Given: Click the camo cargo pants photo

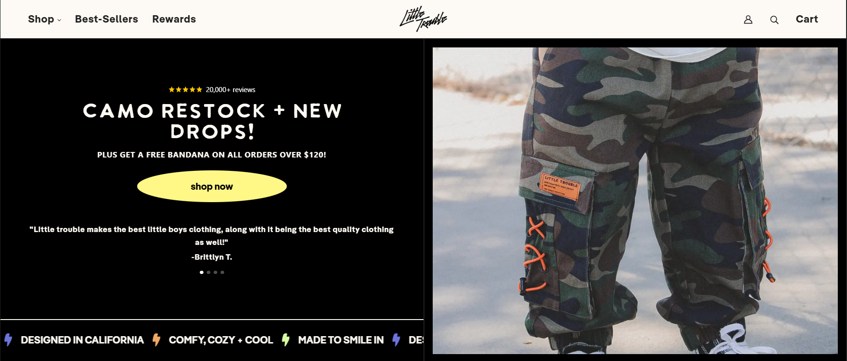Looking at the screenshot, I should pos(635,201).
